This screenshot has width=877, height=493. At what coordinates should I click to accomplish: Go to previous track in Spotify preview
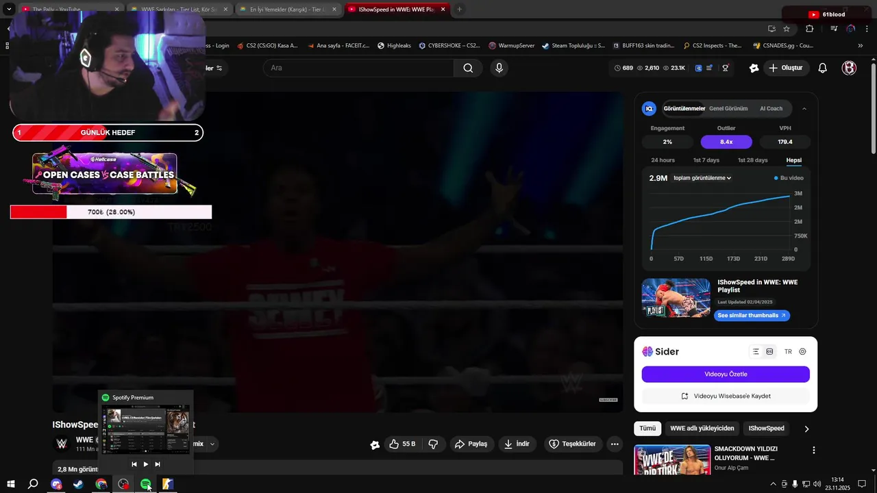tap(134, 464)
